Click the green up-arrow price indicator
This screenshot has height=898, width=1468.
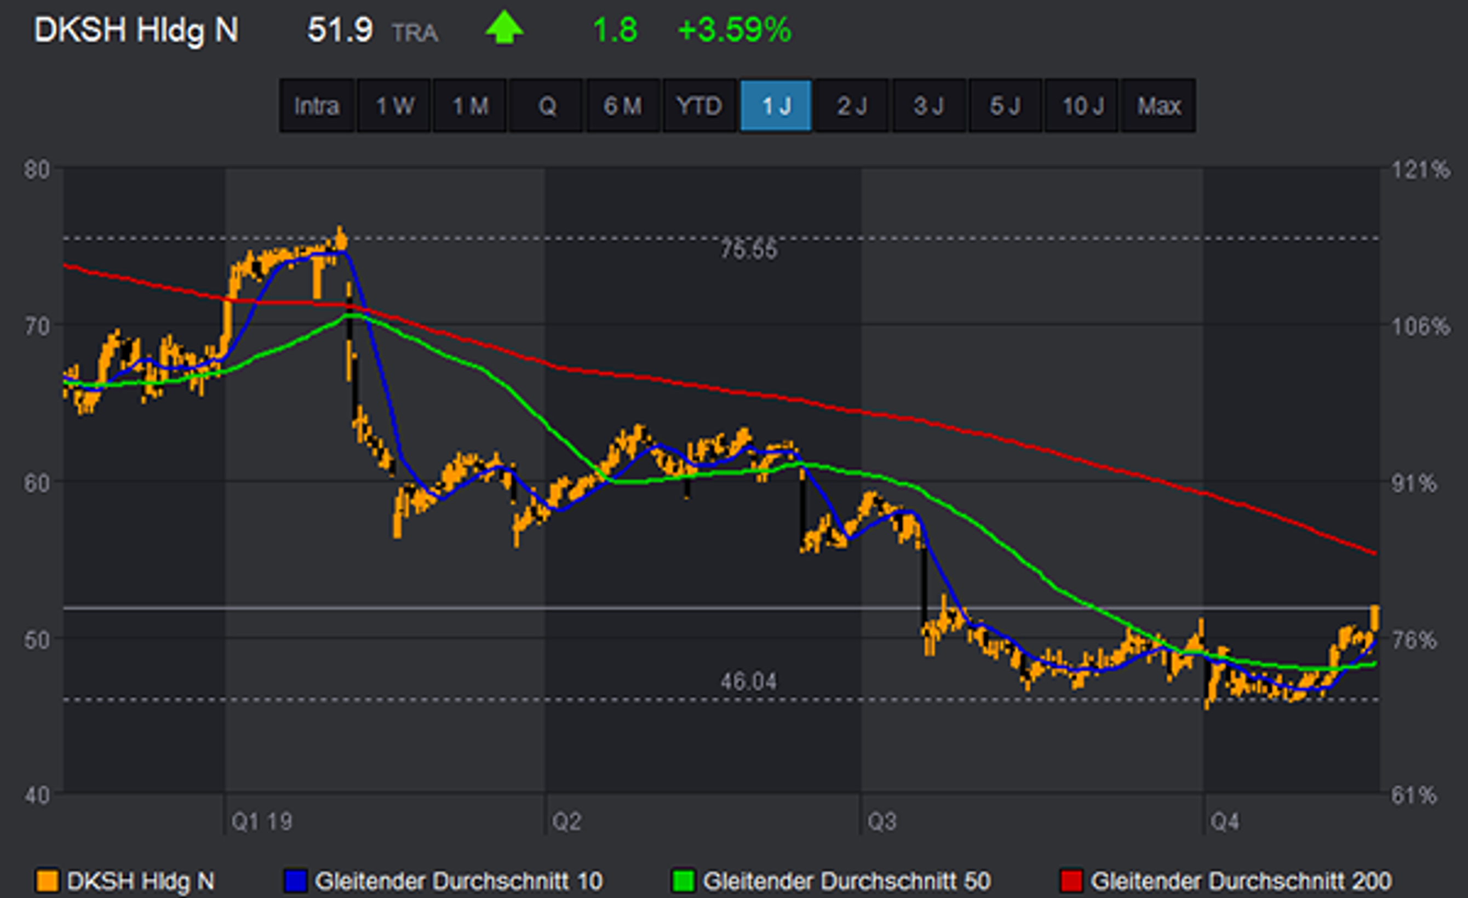tap(504, 28)
